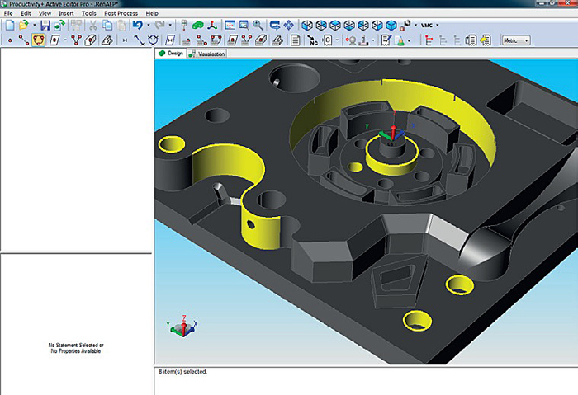
Task: Expand the Redo history dropdown arrow
Action: coord(170,25)
